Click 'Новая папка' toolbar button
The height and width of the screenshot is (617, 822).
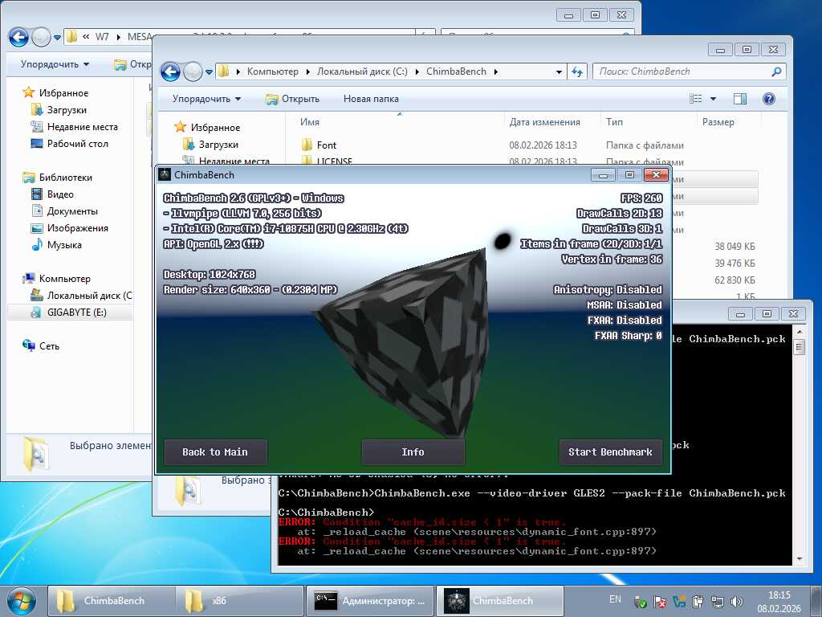(371, 99)
